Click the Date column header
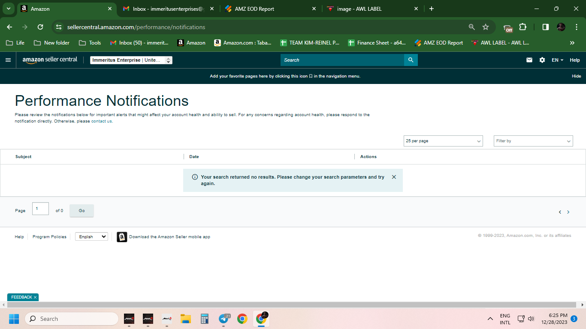The image size is (586, 329). [x=194, y=157]
